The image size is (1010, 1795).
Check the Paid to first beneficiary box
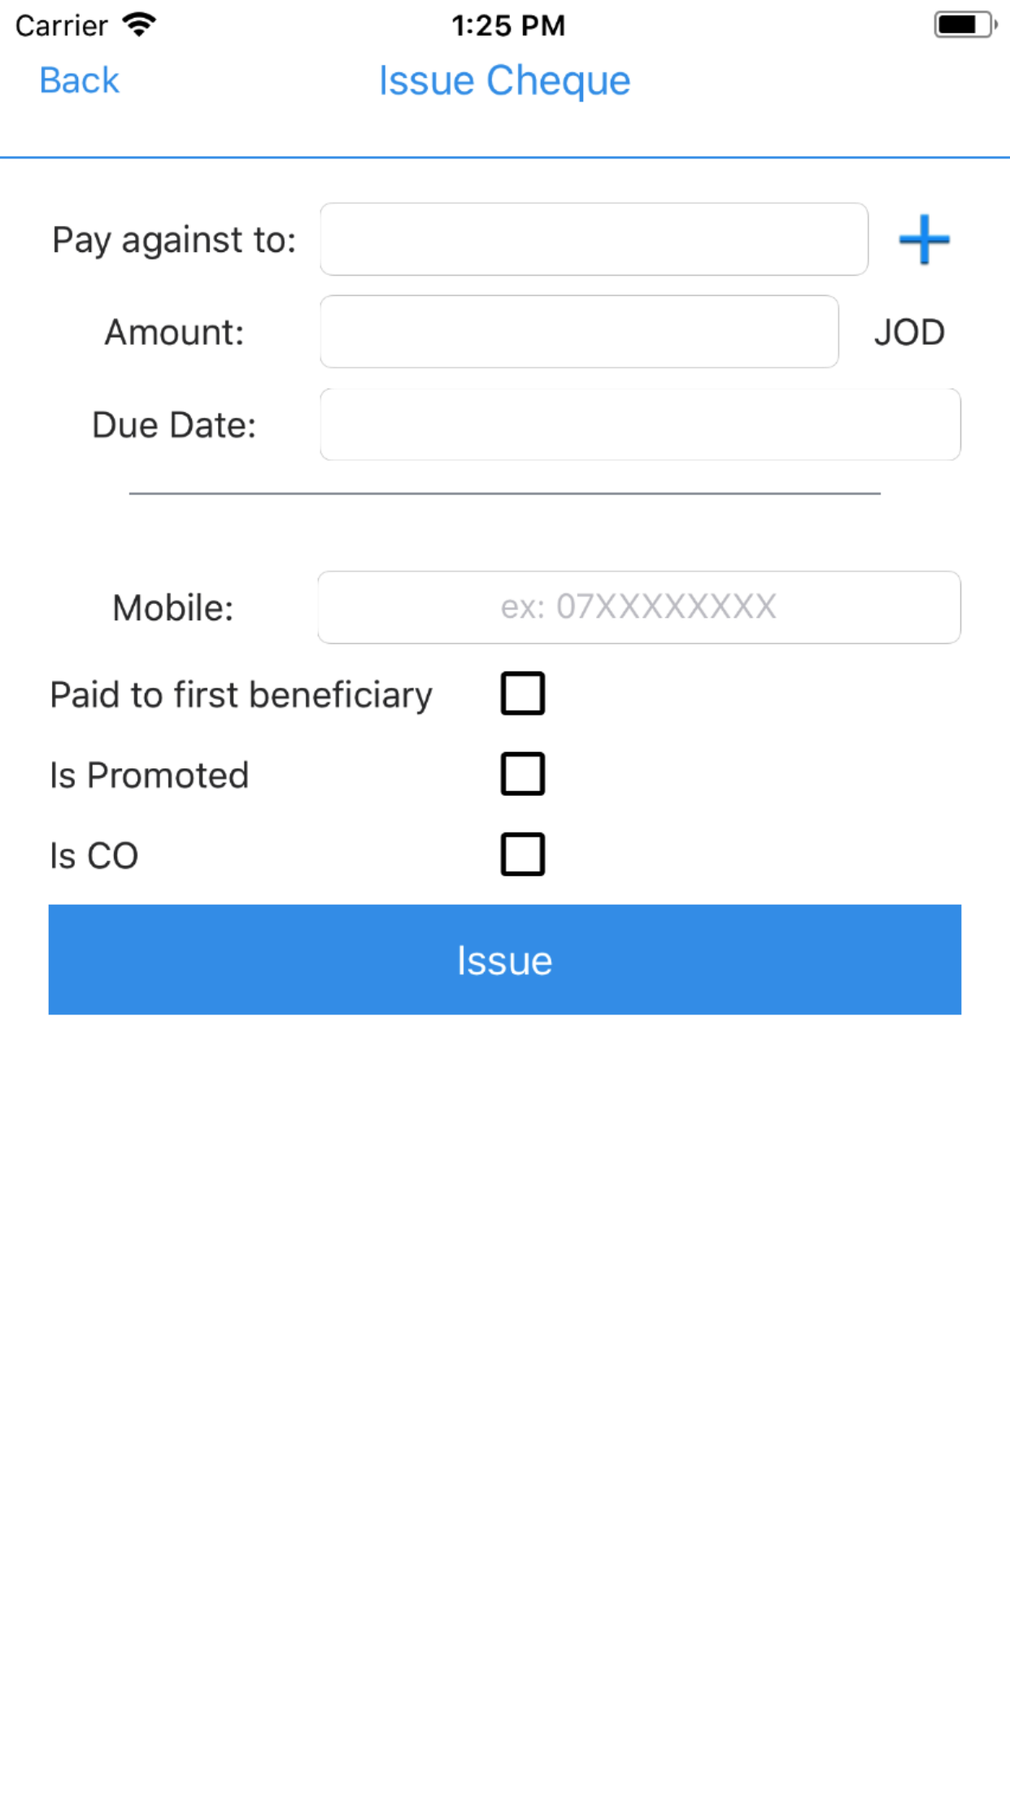[x=523, y=693]
